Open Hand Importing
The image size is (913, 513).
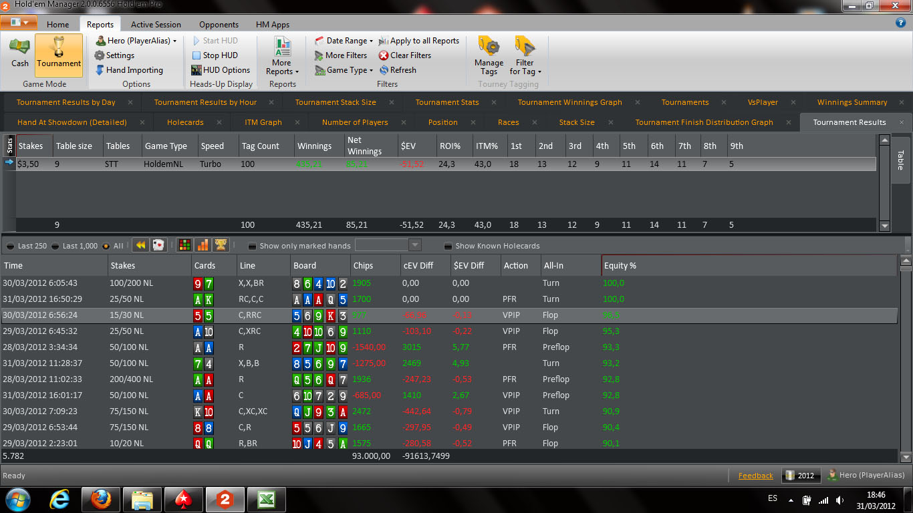pos(129,70)
